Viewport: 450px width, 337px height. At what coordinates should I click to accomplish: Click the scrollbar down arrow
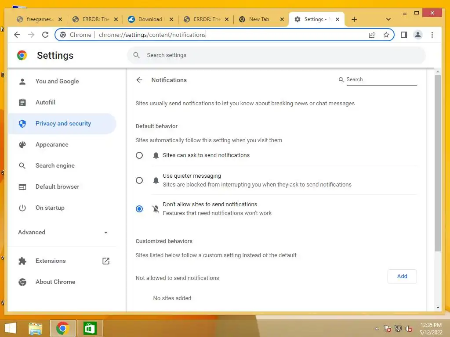click(438, 308)
